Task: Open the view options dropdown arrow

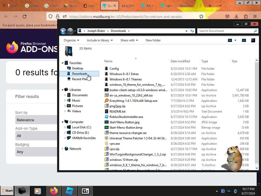Action: point(235,40)
